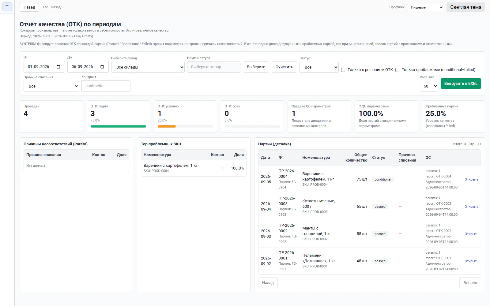Clear filters with Очистить button
Viewport: 490px width, 306px height.
[x=284, y=67]
